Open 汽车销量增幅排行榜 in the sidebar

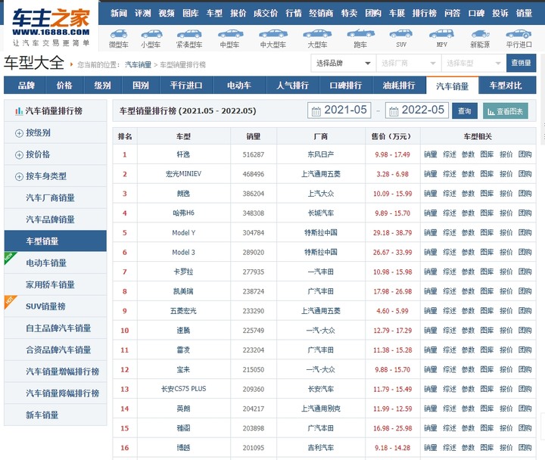point(63,371)
